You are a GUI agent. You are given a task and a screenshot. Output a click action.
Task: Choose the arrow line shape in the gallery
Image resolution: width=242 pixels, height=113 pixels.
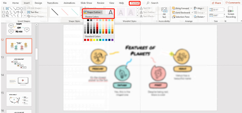(x=14, y=8)
